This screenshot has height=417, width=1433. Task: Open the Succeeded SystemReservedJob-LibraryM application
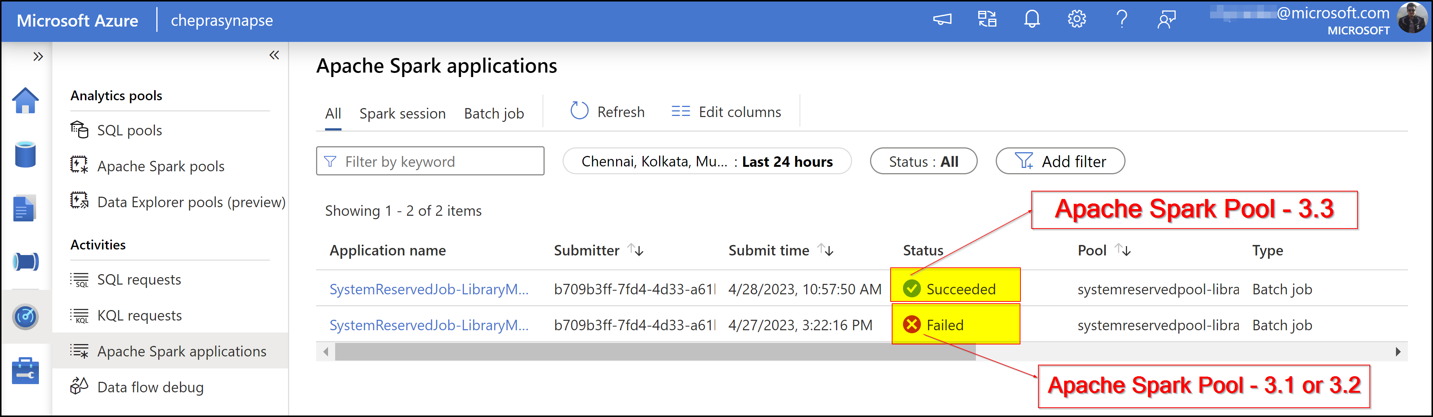pos(429,289)
